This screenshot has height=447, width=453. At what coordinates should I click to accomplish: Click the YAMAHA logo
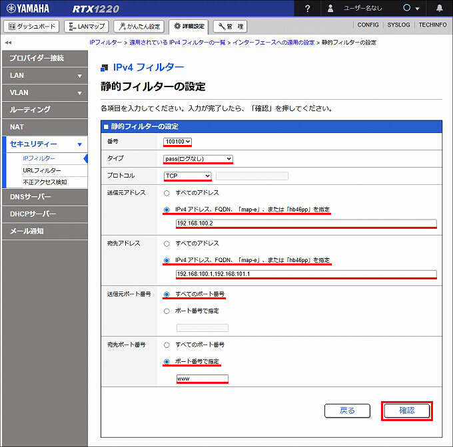pyautogui.click(x=28, y=9)
